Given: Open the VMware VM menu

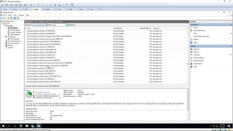Looking at the screenshot, I should click(x=16, y=5).
